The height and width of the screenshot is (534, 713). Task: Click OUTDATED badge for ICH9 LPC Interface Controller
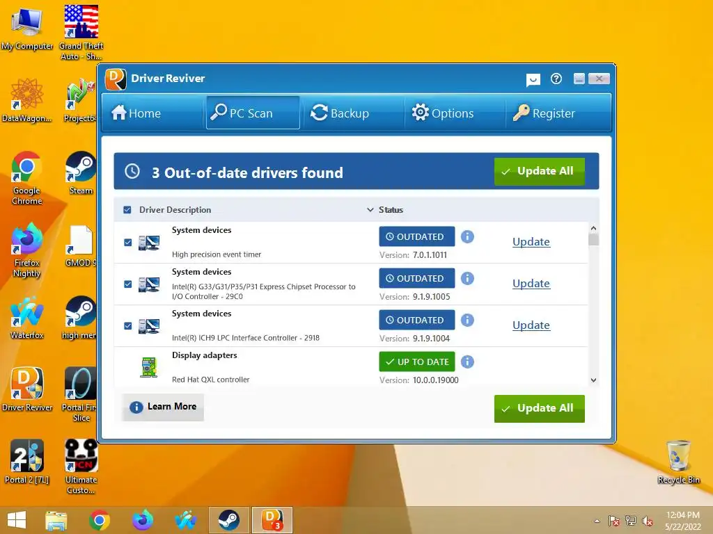pyautogui.click(x=417, y=320)
